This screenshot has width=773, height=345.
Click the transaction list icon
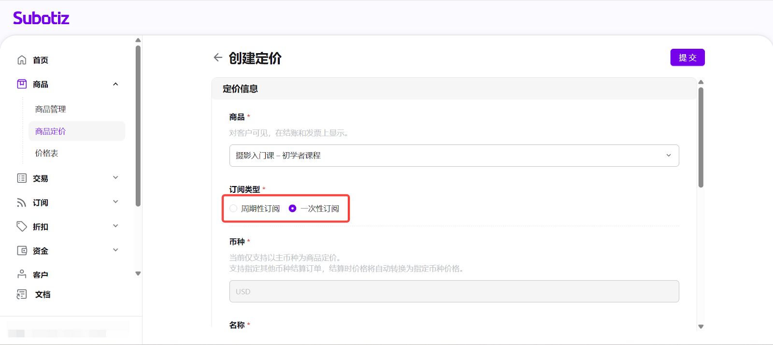point(22,178)
